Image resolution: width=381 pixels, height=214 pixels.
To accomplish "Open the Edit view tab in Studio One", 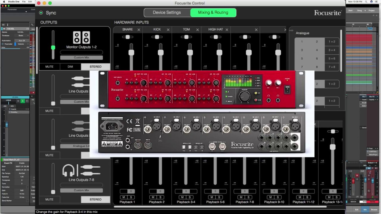I will point(357,210).
